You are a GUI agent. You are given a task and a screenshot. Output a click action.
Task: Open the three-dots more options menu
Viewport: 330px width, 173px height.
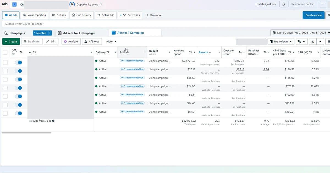(322, 4)
